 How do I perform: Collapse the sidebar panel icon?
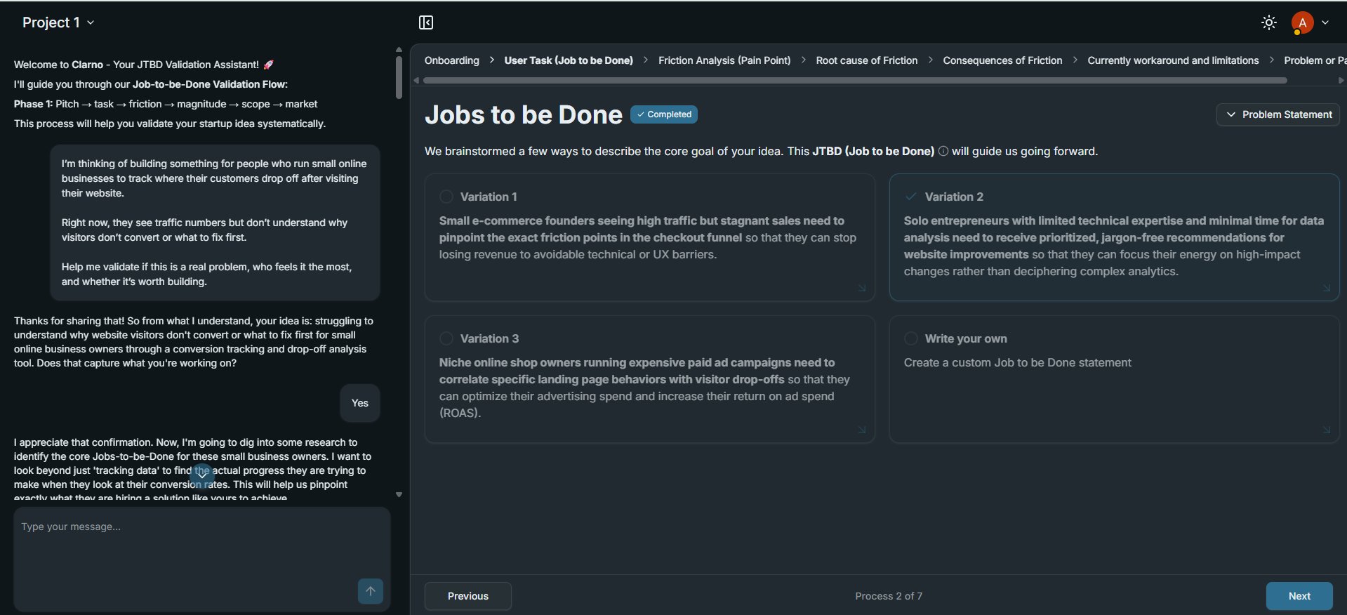(x=426, y=22)
